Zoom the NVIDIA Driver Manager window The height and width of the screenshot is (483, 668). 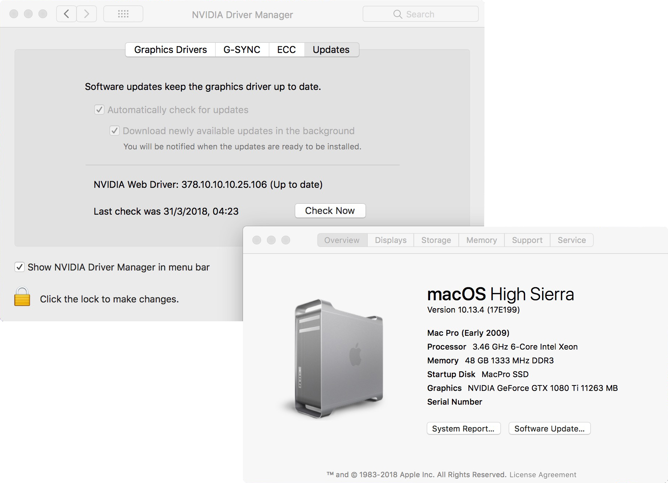(43, 14)
